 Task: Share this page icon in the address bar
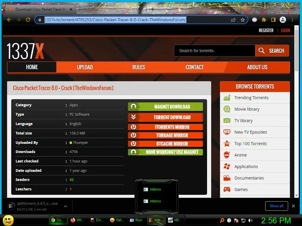233,20
